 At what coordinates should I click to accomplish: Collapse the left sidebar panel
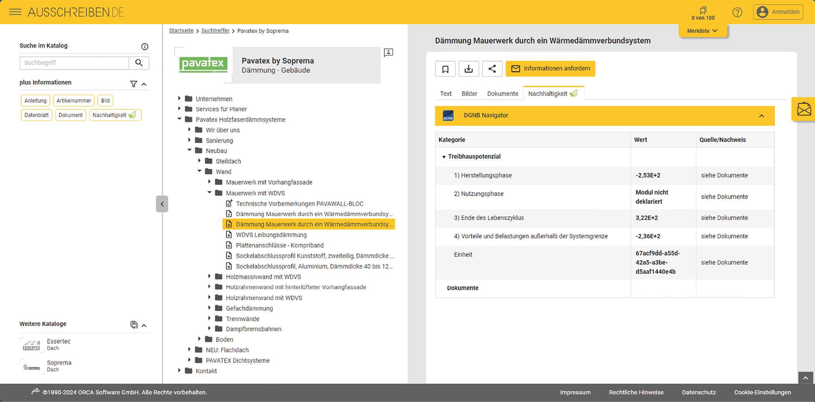162,204
